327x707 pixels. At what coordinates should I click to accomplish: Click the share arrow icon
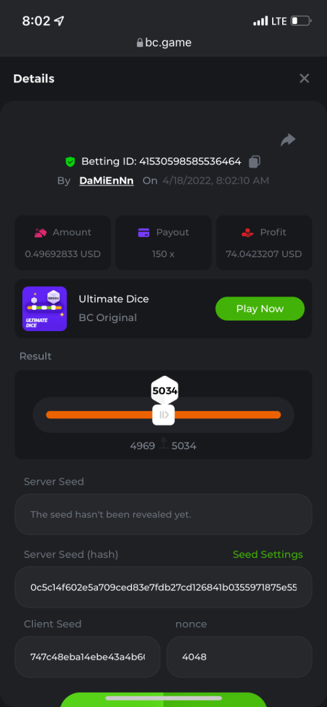[288, 140]
